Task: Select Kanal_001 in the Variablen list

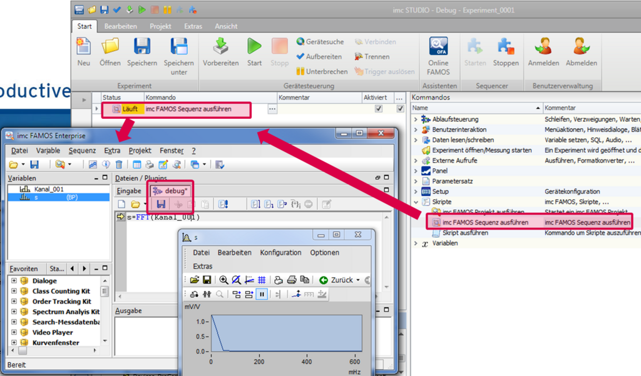Action: tap(49, 189)
